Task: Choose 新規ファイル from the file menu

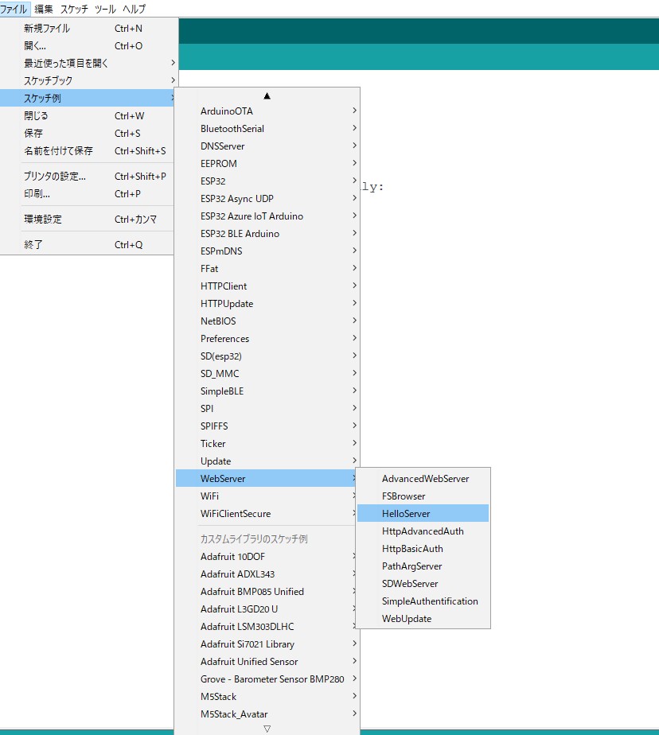Action: click(89, 29)
